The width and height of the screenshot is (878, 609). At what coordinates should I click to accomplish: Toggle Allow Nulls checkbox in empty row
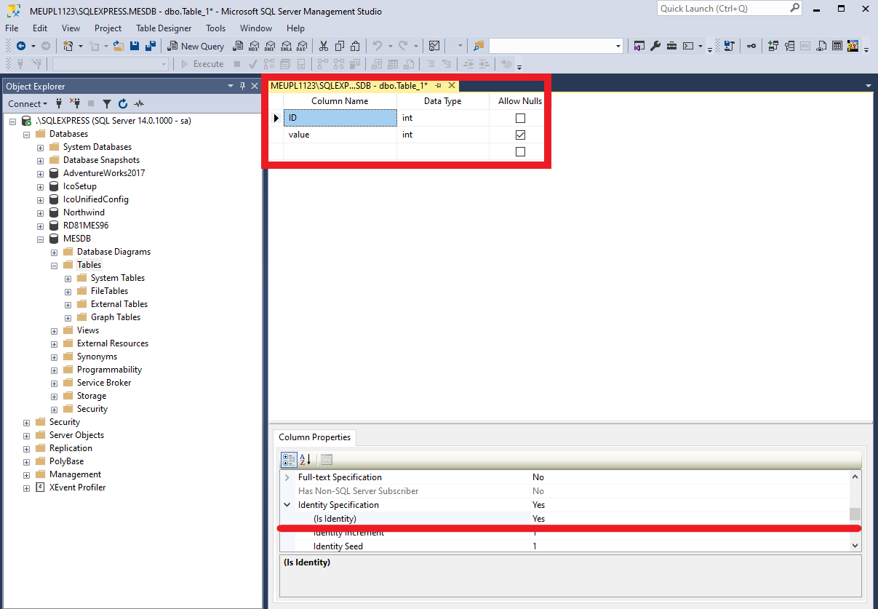click(520, 151)
